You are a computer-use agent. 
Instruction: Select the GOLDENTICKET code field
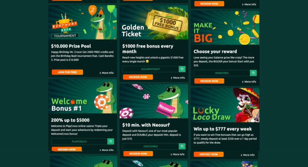150,69
